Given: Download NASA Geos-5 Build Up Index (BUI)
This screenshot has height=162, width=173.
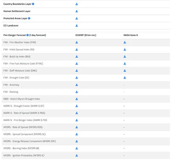Looking at the screenshot, I should pos(125,56).
